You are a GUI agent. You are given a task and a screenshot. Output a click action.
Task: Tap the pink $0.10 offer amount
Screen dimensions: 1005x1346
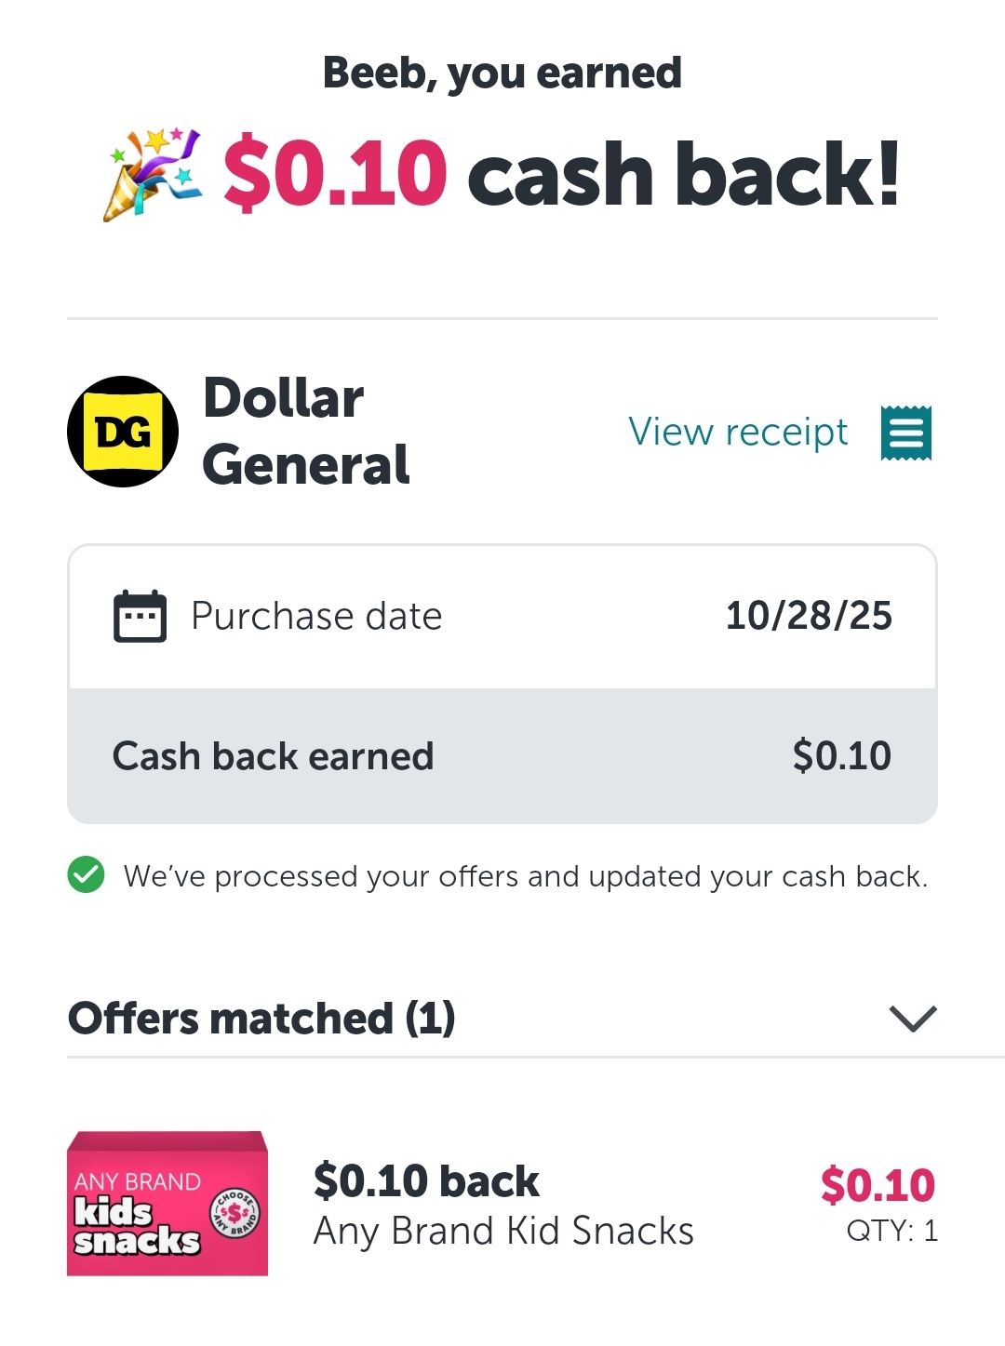tap(878, 1184)
